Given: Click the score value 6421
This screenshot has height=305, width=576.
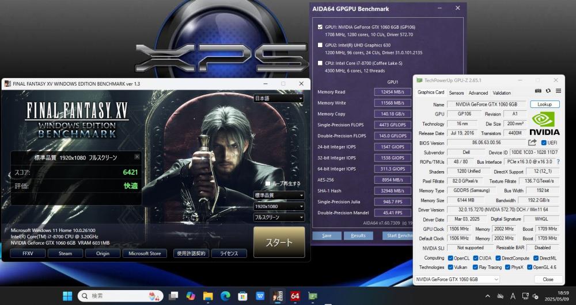Looking at the screenshot, I should point(130,172).
